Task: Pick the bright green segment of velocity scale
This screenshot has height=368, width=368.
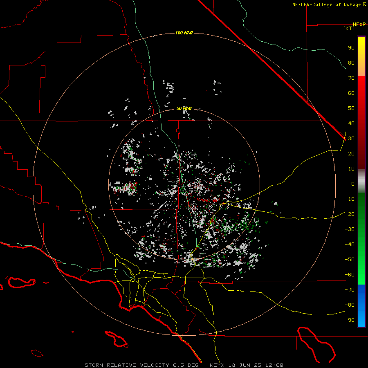Action: 361,238
